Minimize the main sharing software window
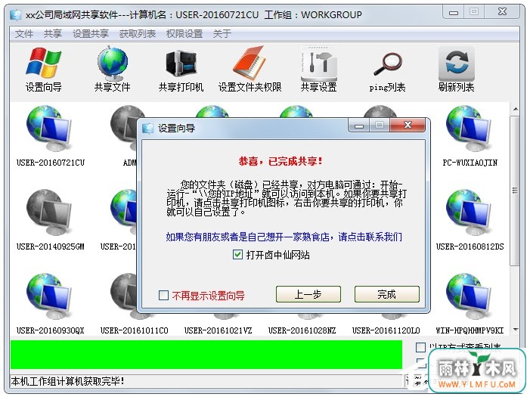 pyautogui.click(x=454, y=13)
